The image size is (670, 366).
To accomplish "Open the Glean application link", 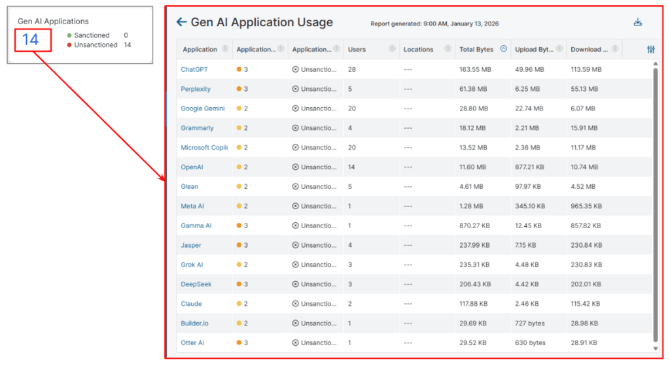I will [189, 186].
